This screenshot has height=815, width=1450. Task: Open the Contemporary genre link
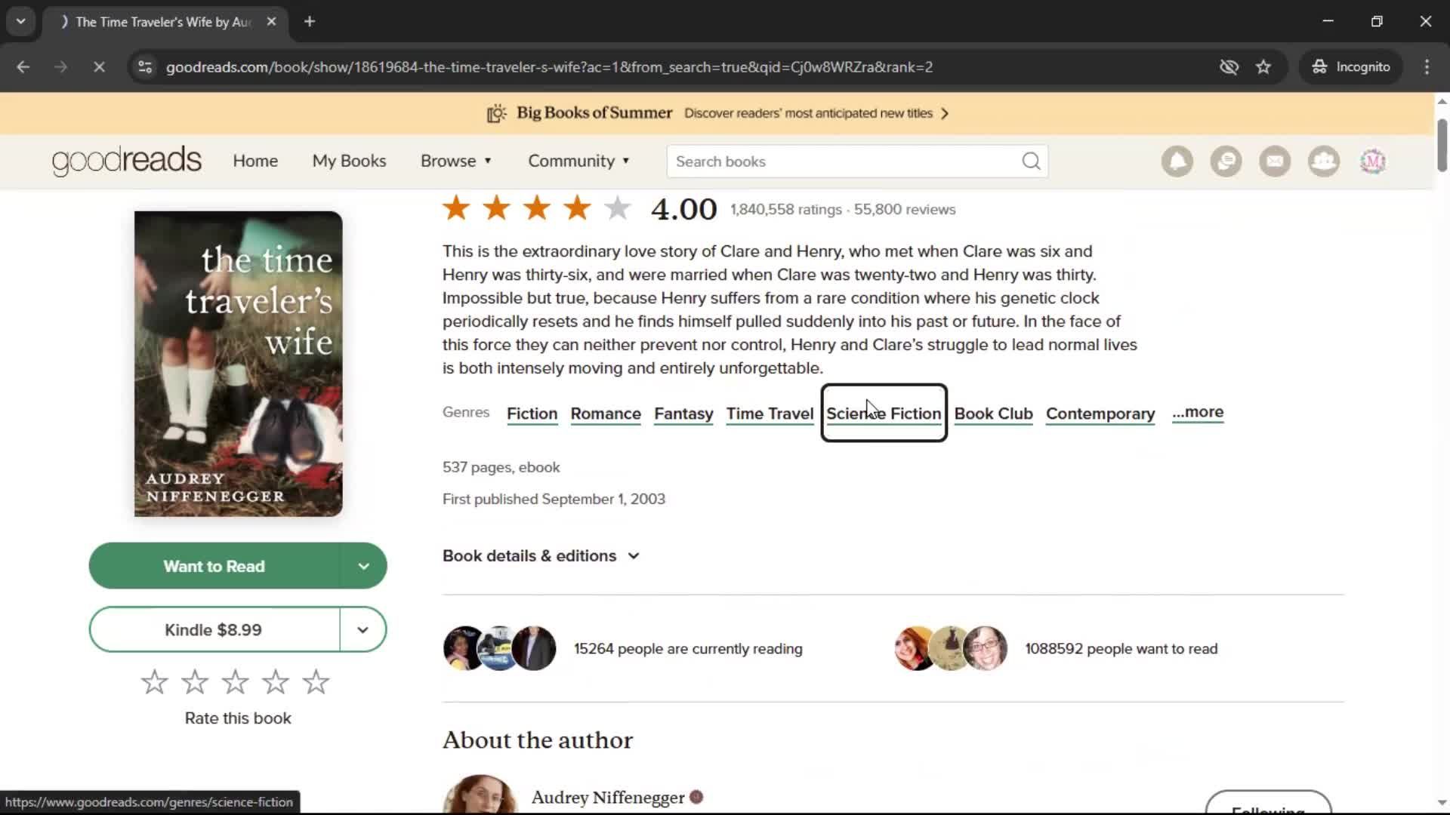[1100, 414]
